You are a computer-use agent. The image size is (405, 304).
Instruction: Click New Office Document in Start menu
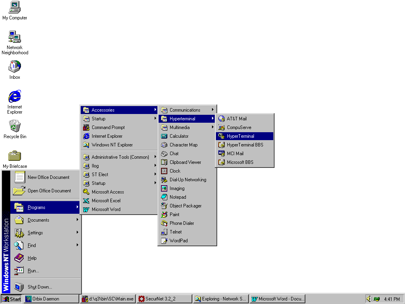[45, 177]
